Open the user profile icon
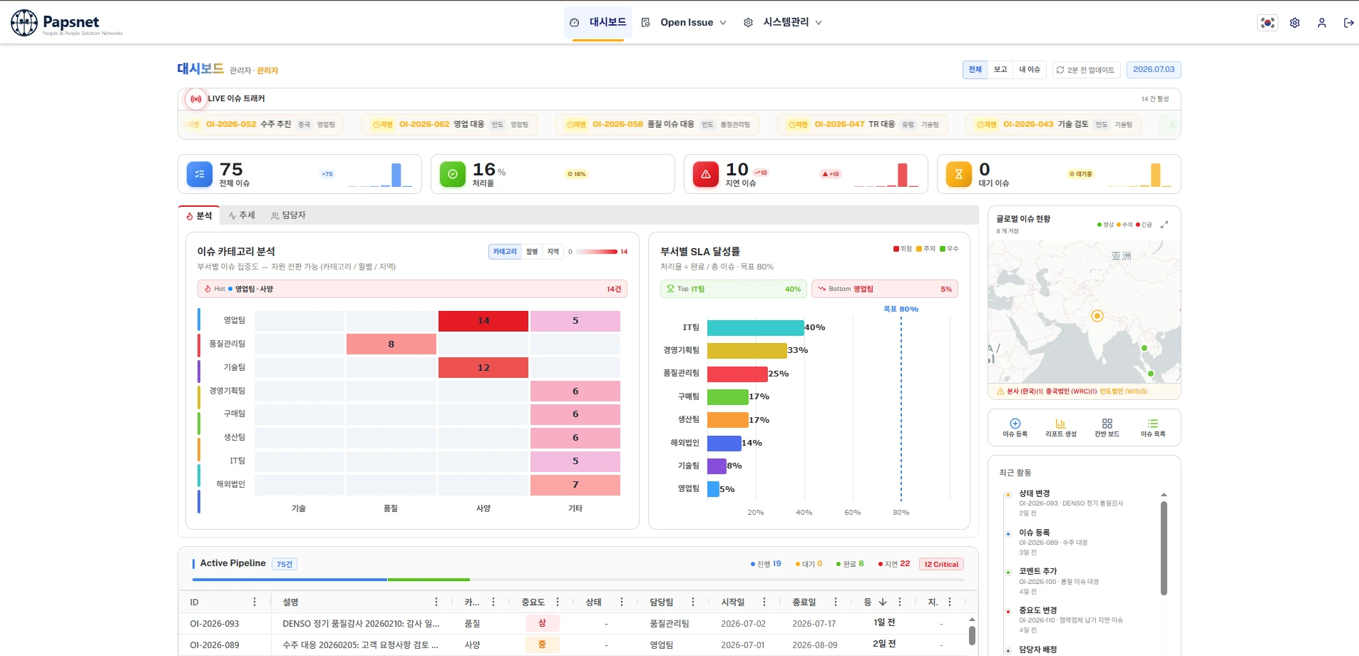1359x656 pixels. point(1322,23)
